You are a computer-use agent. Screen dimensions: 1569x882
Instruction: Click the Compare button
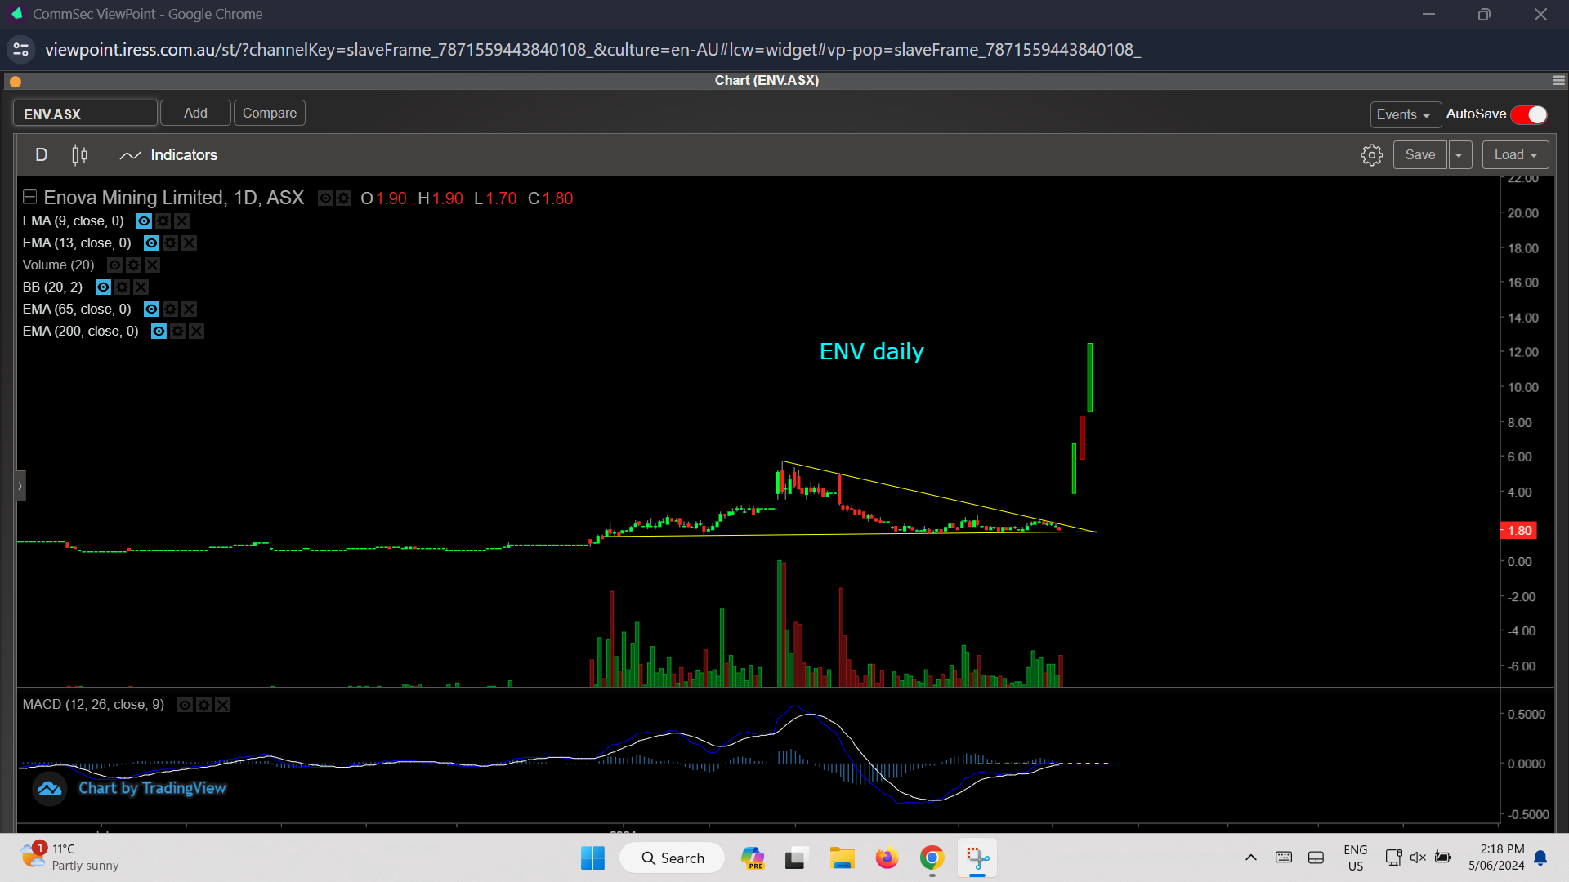pyautogui.click(x=270, y=114)
